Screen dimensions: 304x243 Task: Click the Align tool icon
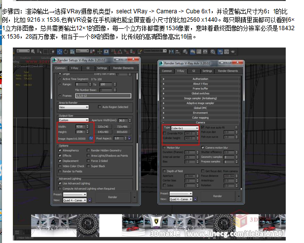(x=178, y=51)
